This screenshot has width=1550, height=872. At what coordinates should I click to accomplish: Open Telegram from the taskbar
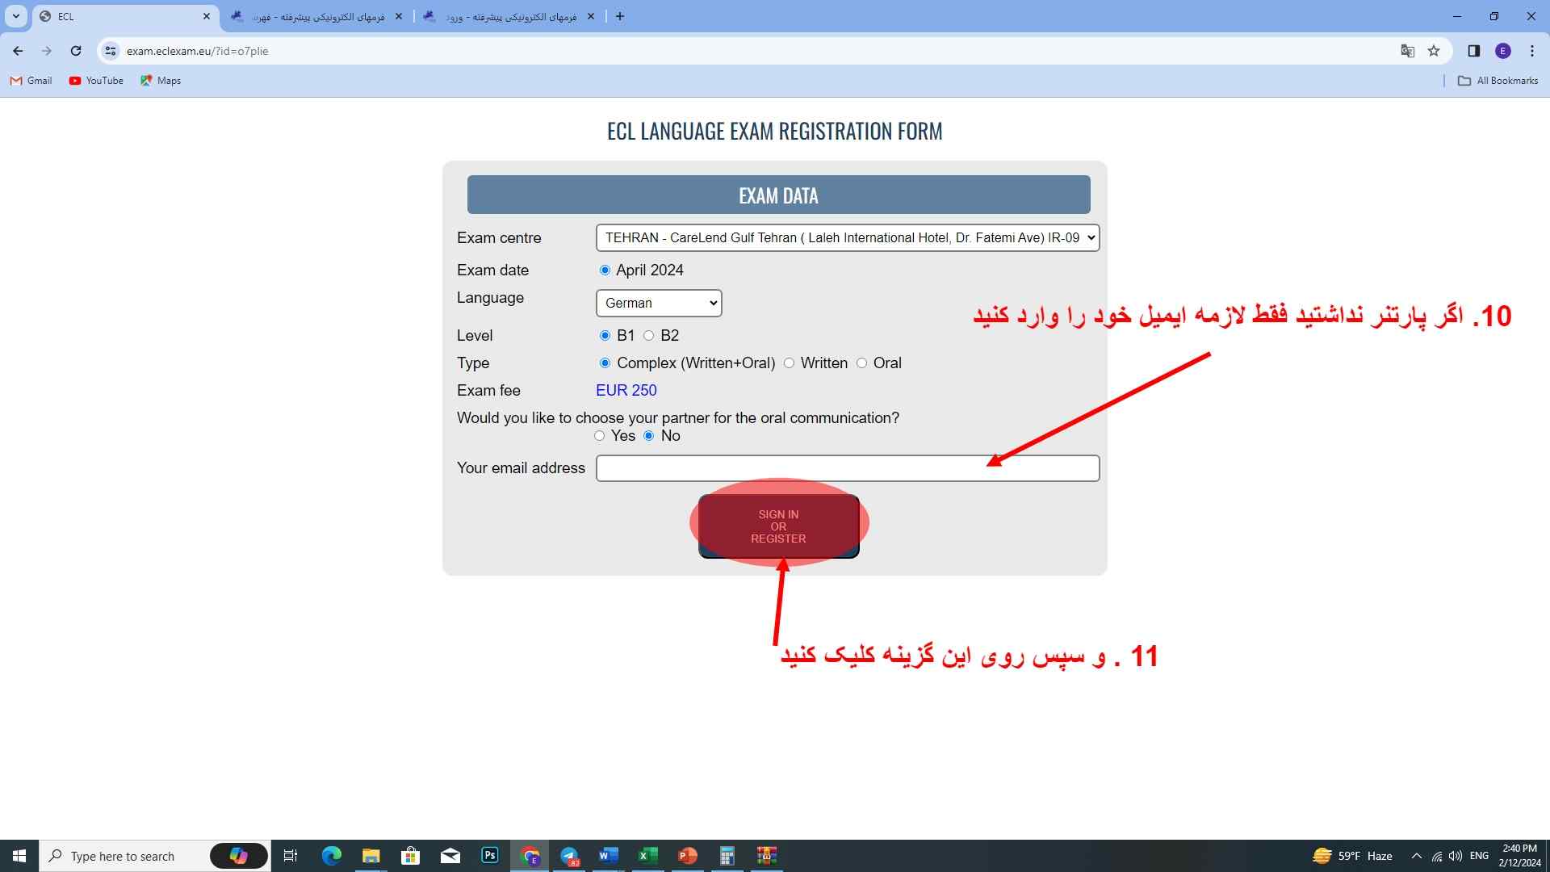(569, 856)
